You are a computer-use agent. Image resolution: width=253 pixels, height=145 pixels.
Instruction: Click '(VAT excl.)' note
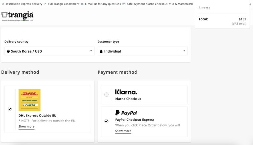point(239,24)
